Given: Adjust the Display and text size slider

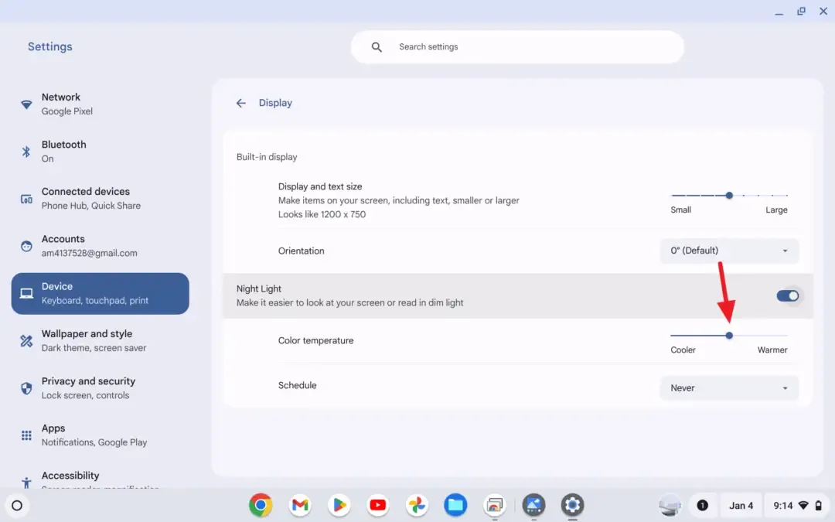Looking at the screenshot, I should [729, 196].
